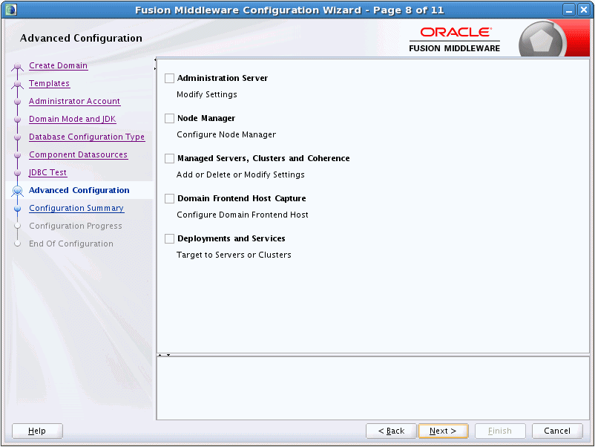Screen dimensions: 595x447
Task: Click the JDBC Test step bullet
Action: [x=18, y=173]
